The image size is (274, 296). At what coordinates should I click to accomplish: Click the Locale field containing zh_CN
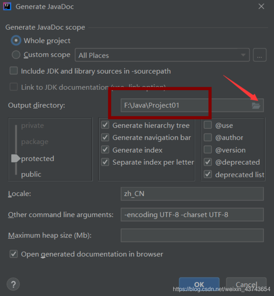192,194
